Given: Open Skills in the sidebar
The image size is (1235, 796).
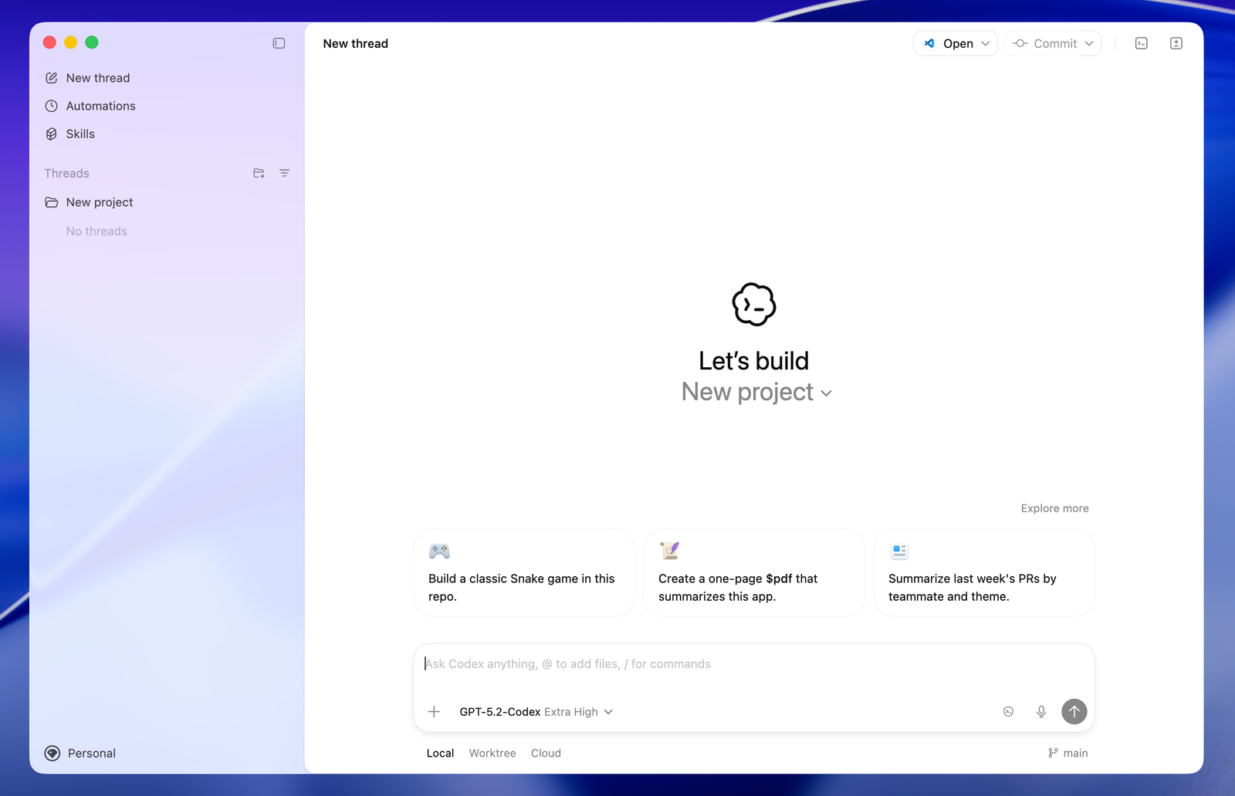Looking at the screenshot, I should (x=80, y=133).
